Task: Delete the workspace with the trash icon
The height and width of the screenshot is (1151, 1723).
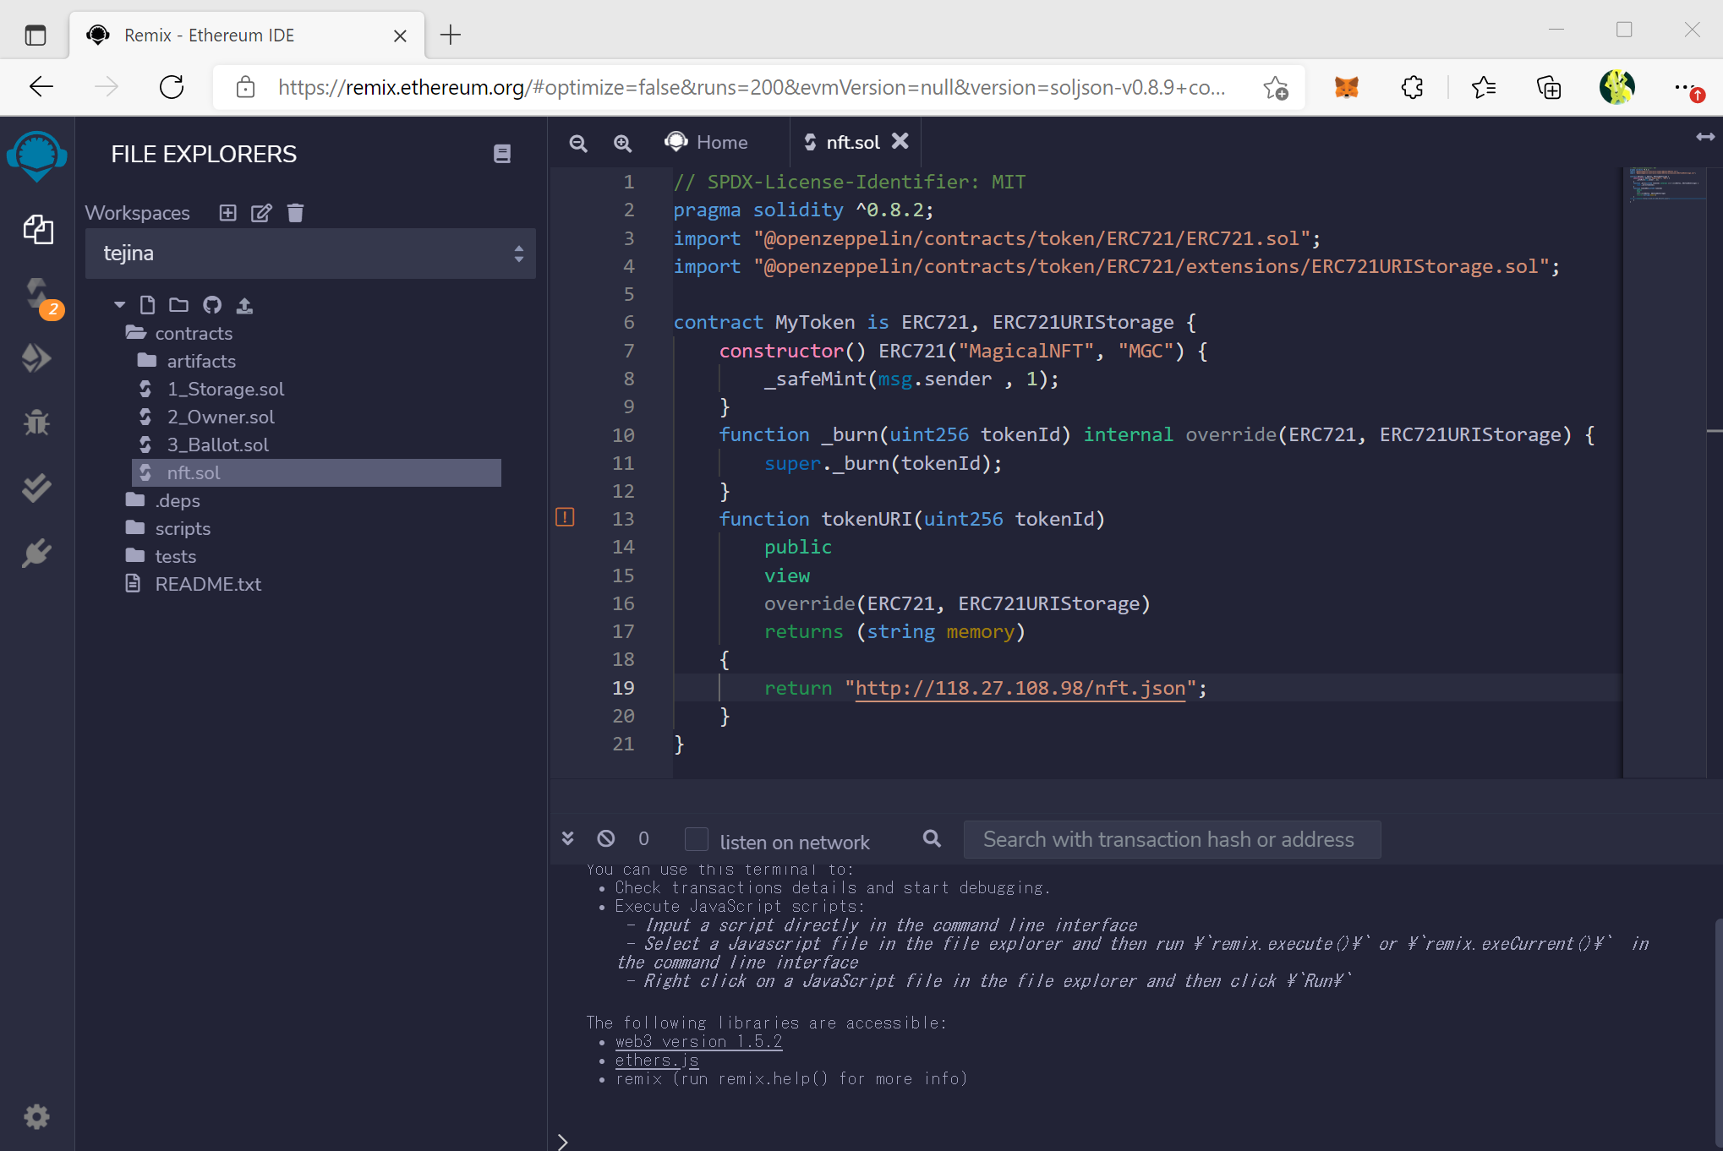Action: [x=295, y=213]
